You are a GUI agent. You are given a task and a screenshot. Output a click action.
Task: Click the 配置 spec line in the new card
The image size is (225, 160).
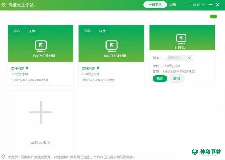pos(174,72)
